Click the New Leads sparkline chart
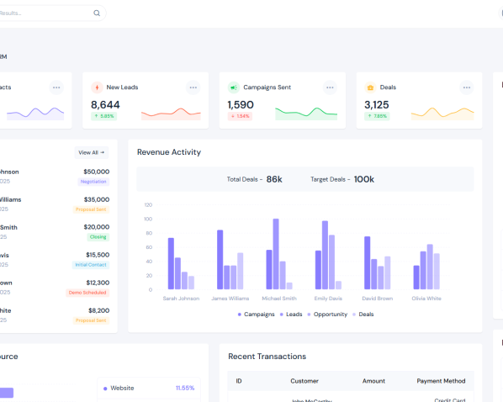This screenshot has height=402, width=503. (171, 114)
